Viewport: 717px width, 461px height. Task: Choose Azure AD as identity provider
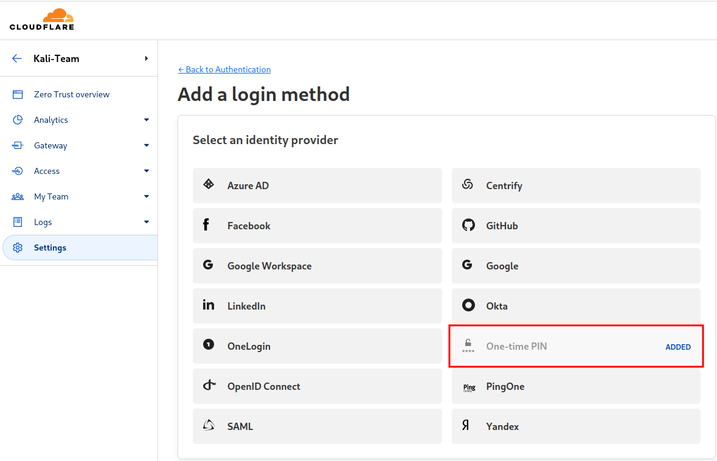(317, 185)
